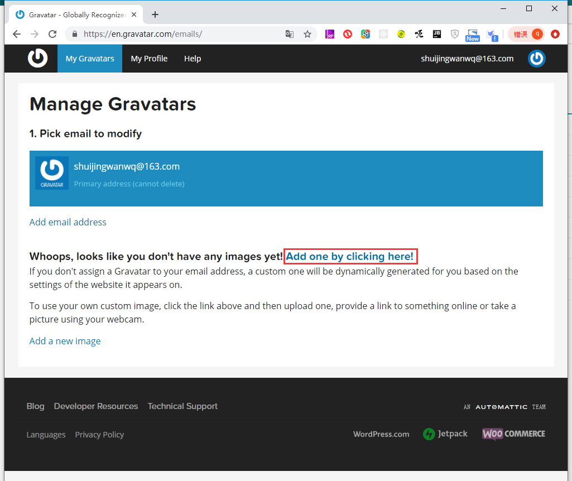This screenshot has width=572, height=481.
Task: Select the shuijingwanwq@163.com email row
Action: pyautogui.click(x=286, y=179)
